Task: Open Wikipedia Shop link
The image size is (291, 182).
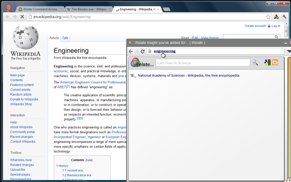Action: click(21, 104)
